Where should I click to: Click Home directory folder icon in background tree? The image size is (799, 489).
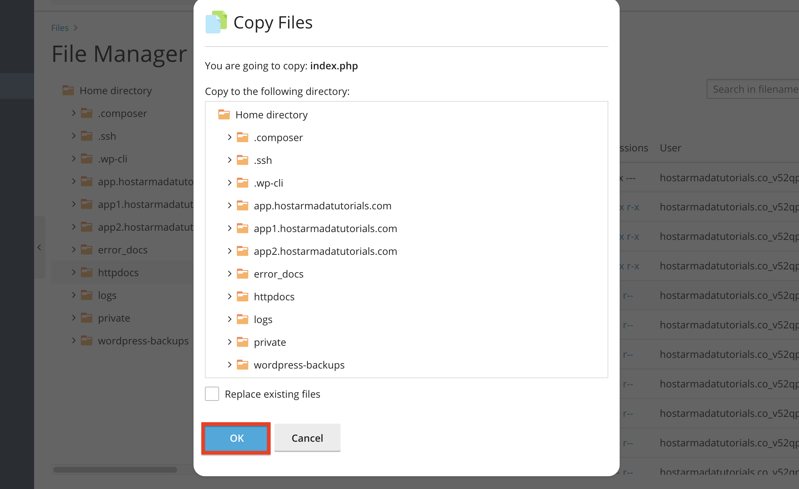(x=68, y=90)
